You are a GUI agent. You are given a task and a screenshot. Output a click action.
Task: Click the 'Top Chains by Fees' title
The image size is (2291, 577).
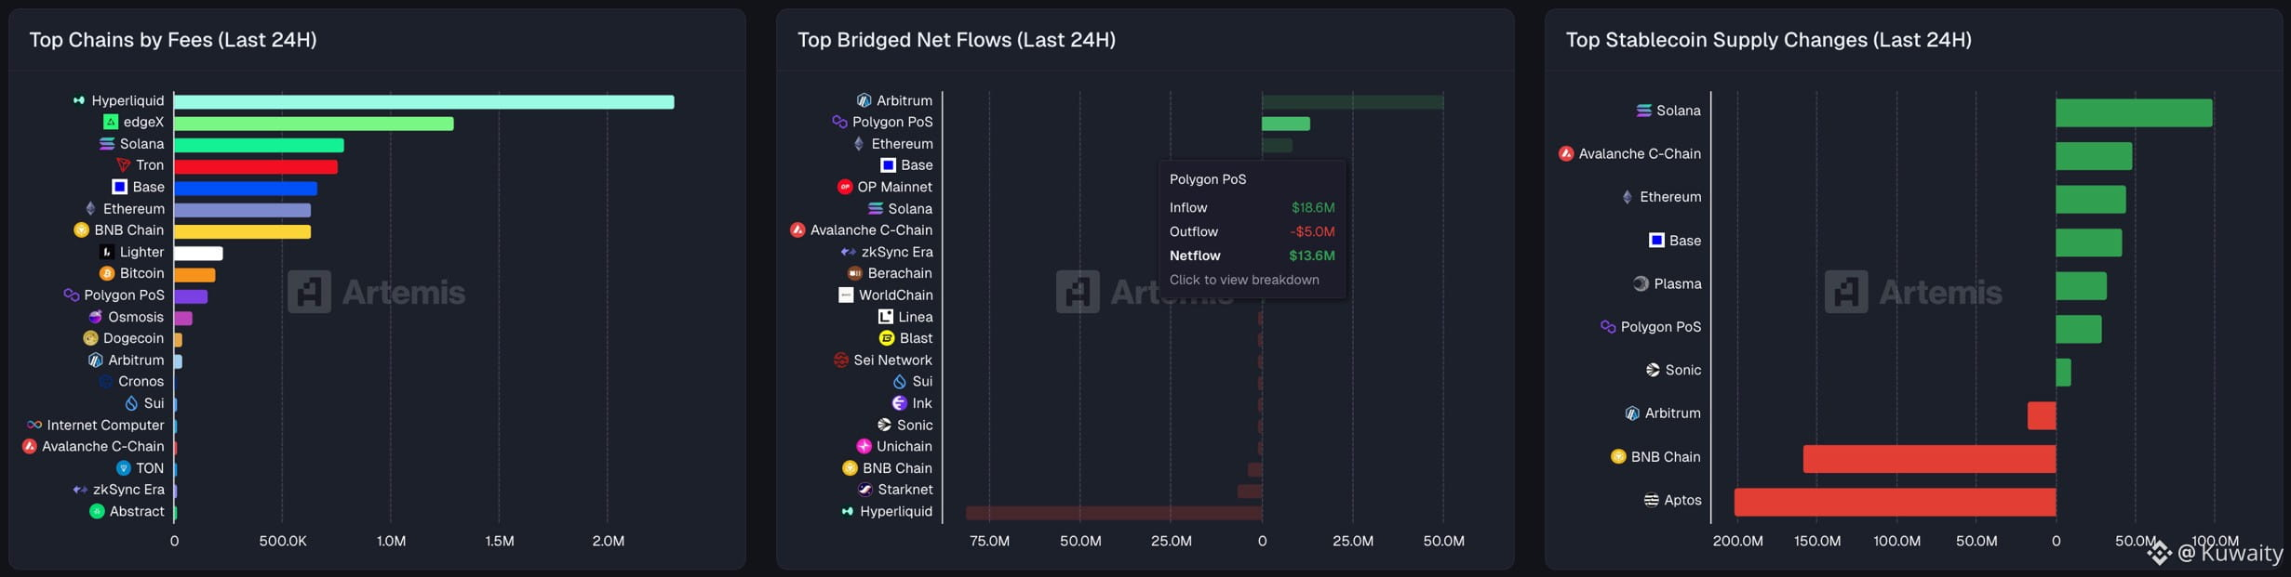click(173, 40)
